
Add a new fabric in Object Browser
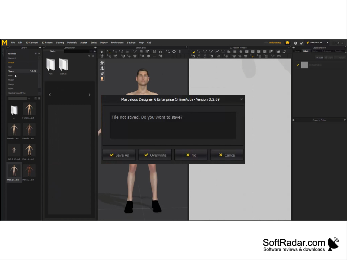pos(319,58)
